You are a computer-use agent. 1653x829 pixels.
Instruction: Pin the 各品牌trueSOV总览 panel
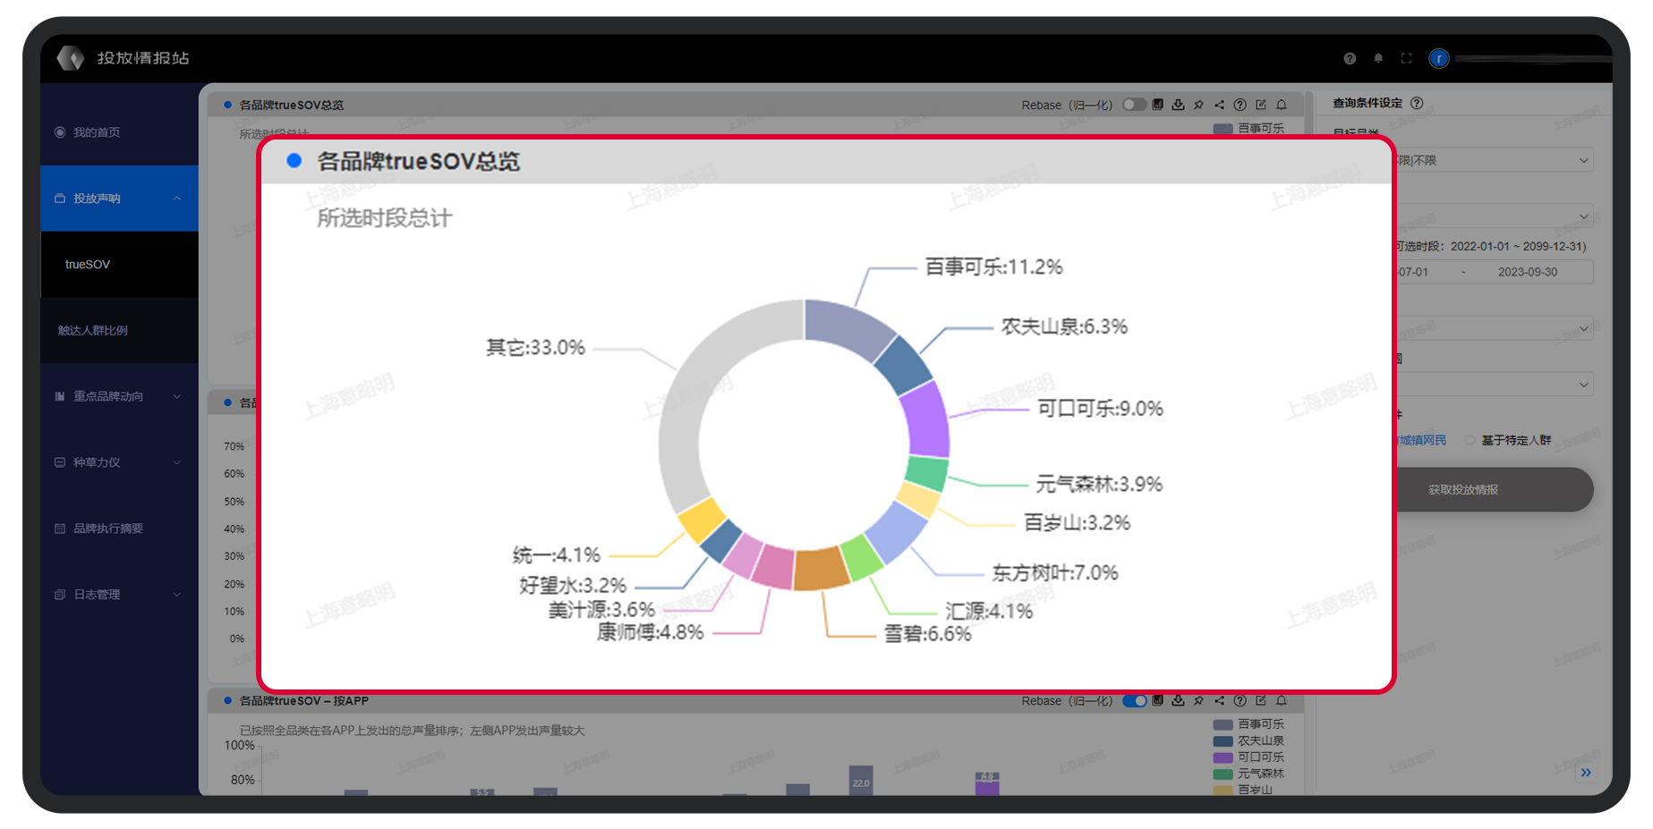tap(1198, 105)
